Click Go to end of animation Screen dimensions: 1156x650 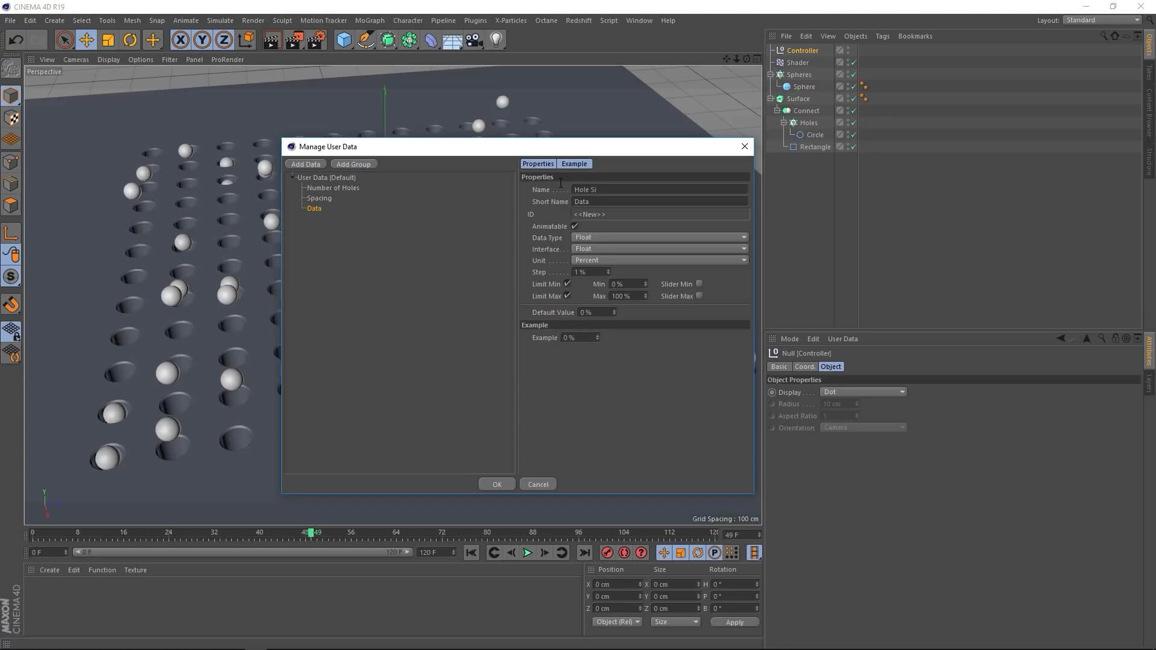584,552
